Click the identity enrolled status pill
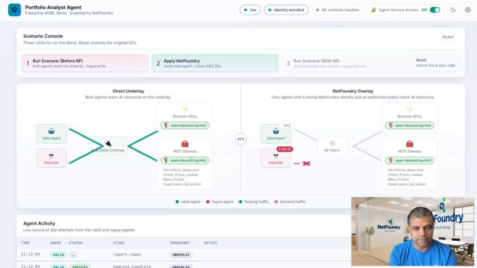The height and width of the screenshot is (268, 477). point(286,10)
